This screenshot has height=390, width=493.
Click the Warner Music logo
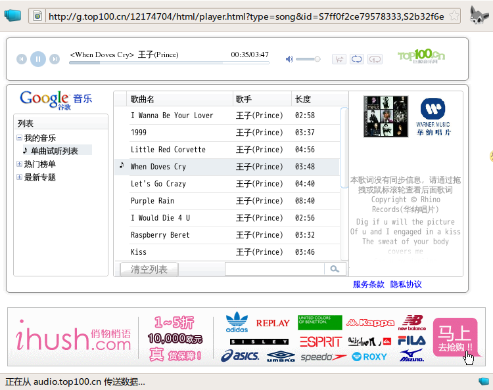tap(433, 116)
